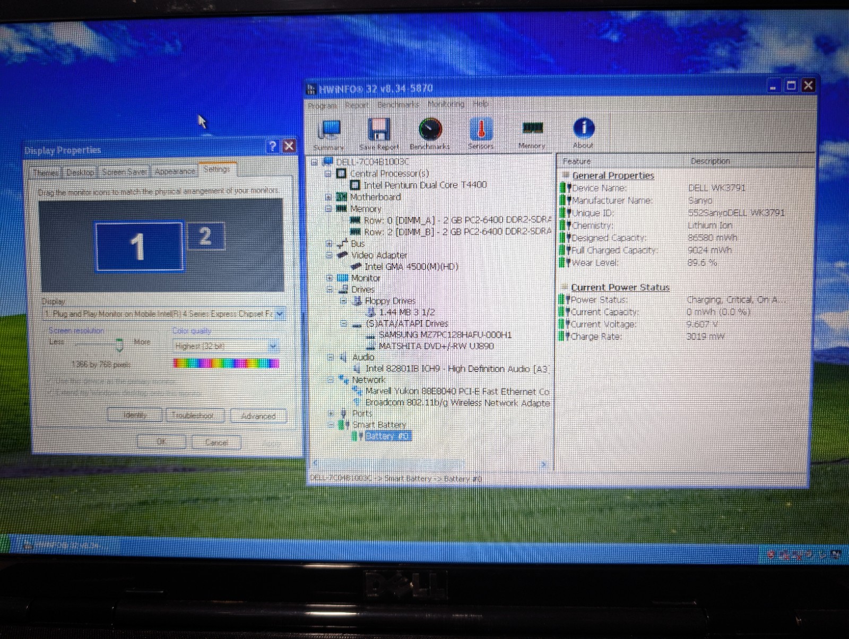The width and height of the screenshot is (849, 639).
Task: Select Row: 2 [DIMM_B] memory module
Action: 457,231
